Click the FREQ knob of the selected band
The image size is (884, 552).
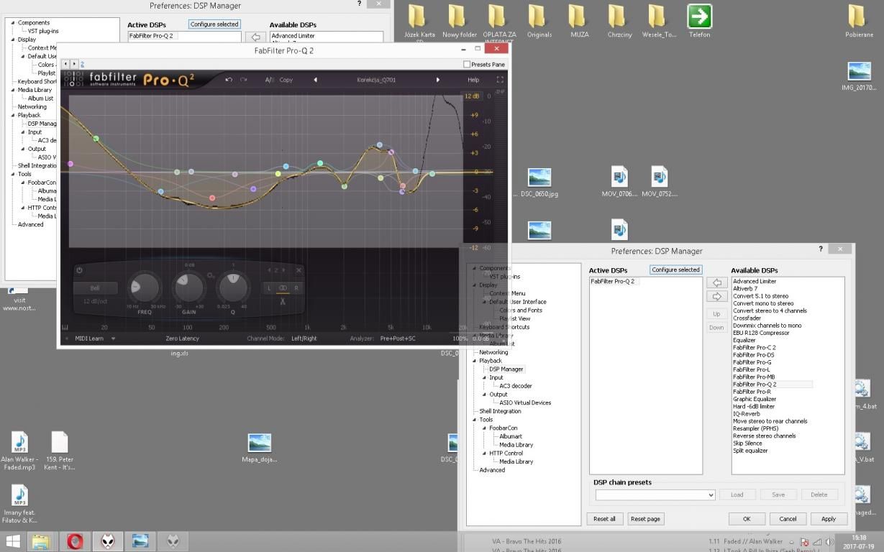(144, 288)
